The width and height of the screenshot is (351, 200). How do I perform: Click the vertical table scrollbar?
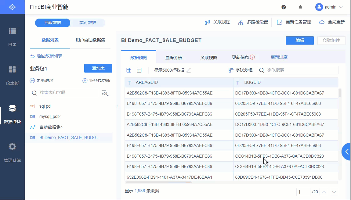click(340, 93)
